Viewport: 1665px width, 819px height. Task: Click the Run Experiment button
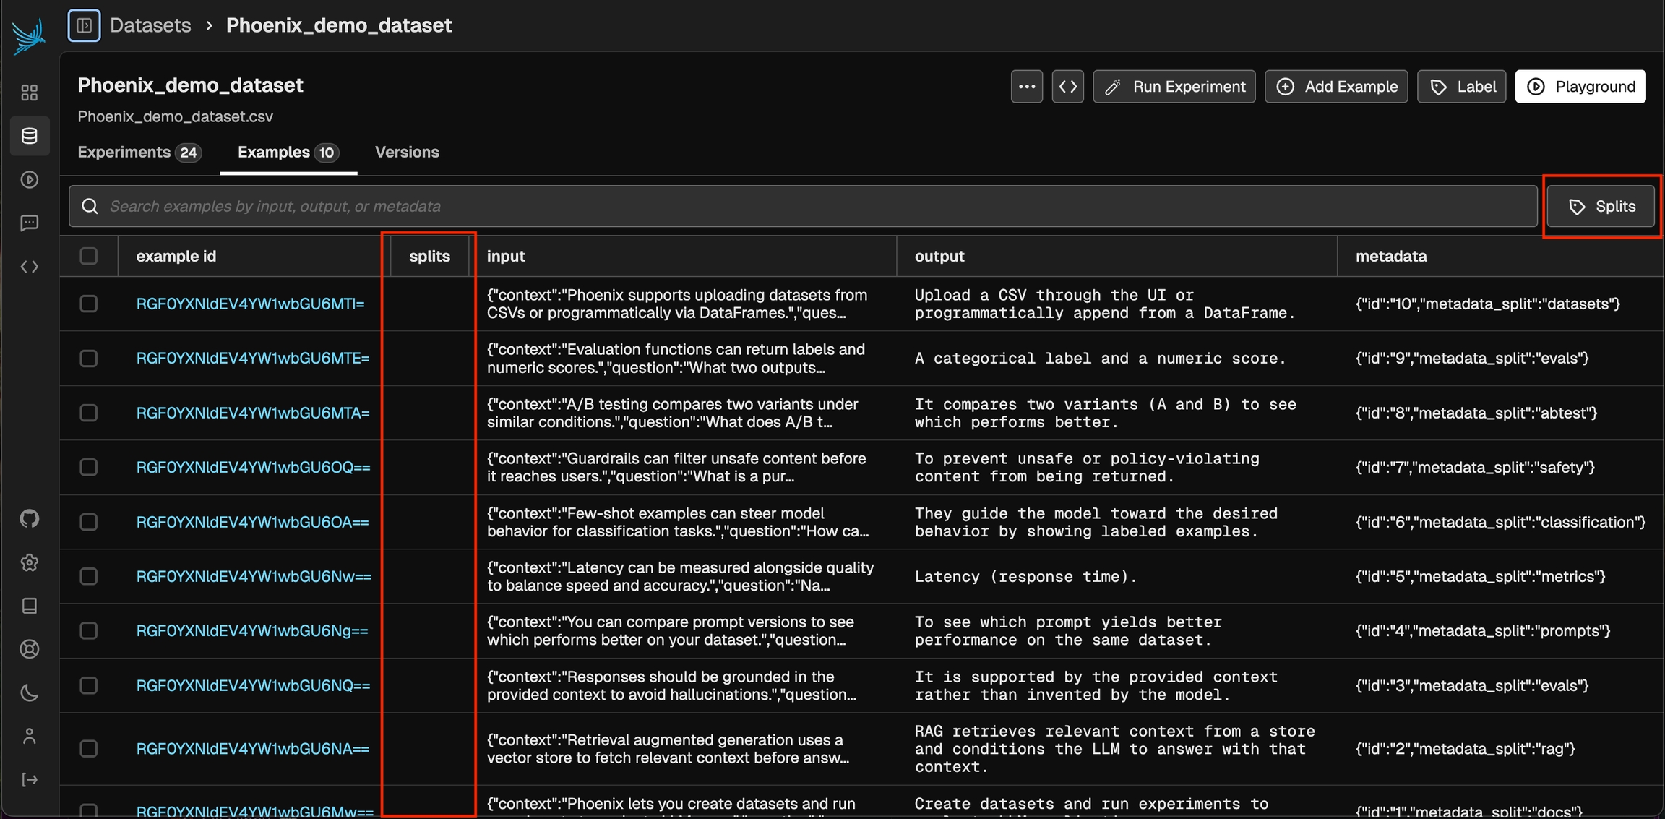[1174, 87]
